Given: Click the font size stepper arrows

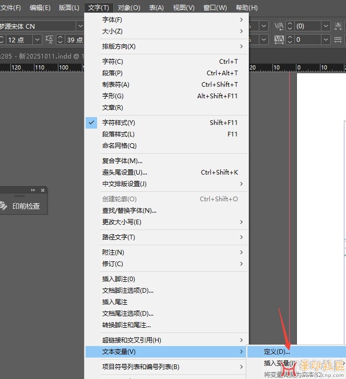Looking at the screenshot, I should 2,40.
